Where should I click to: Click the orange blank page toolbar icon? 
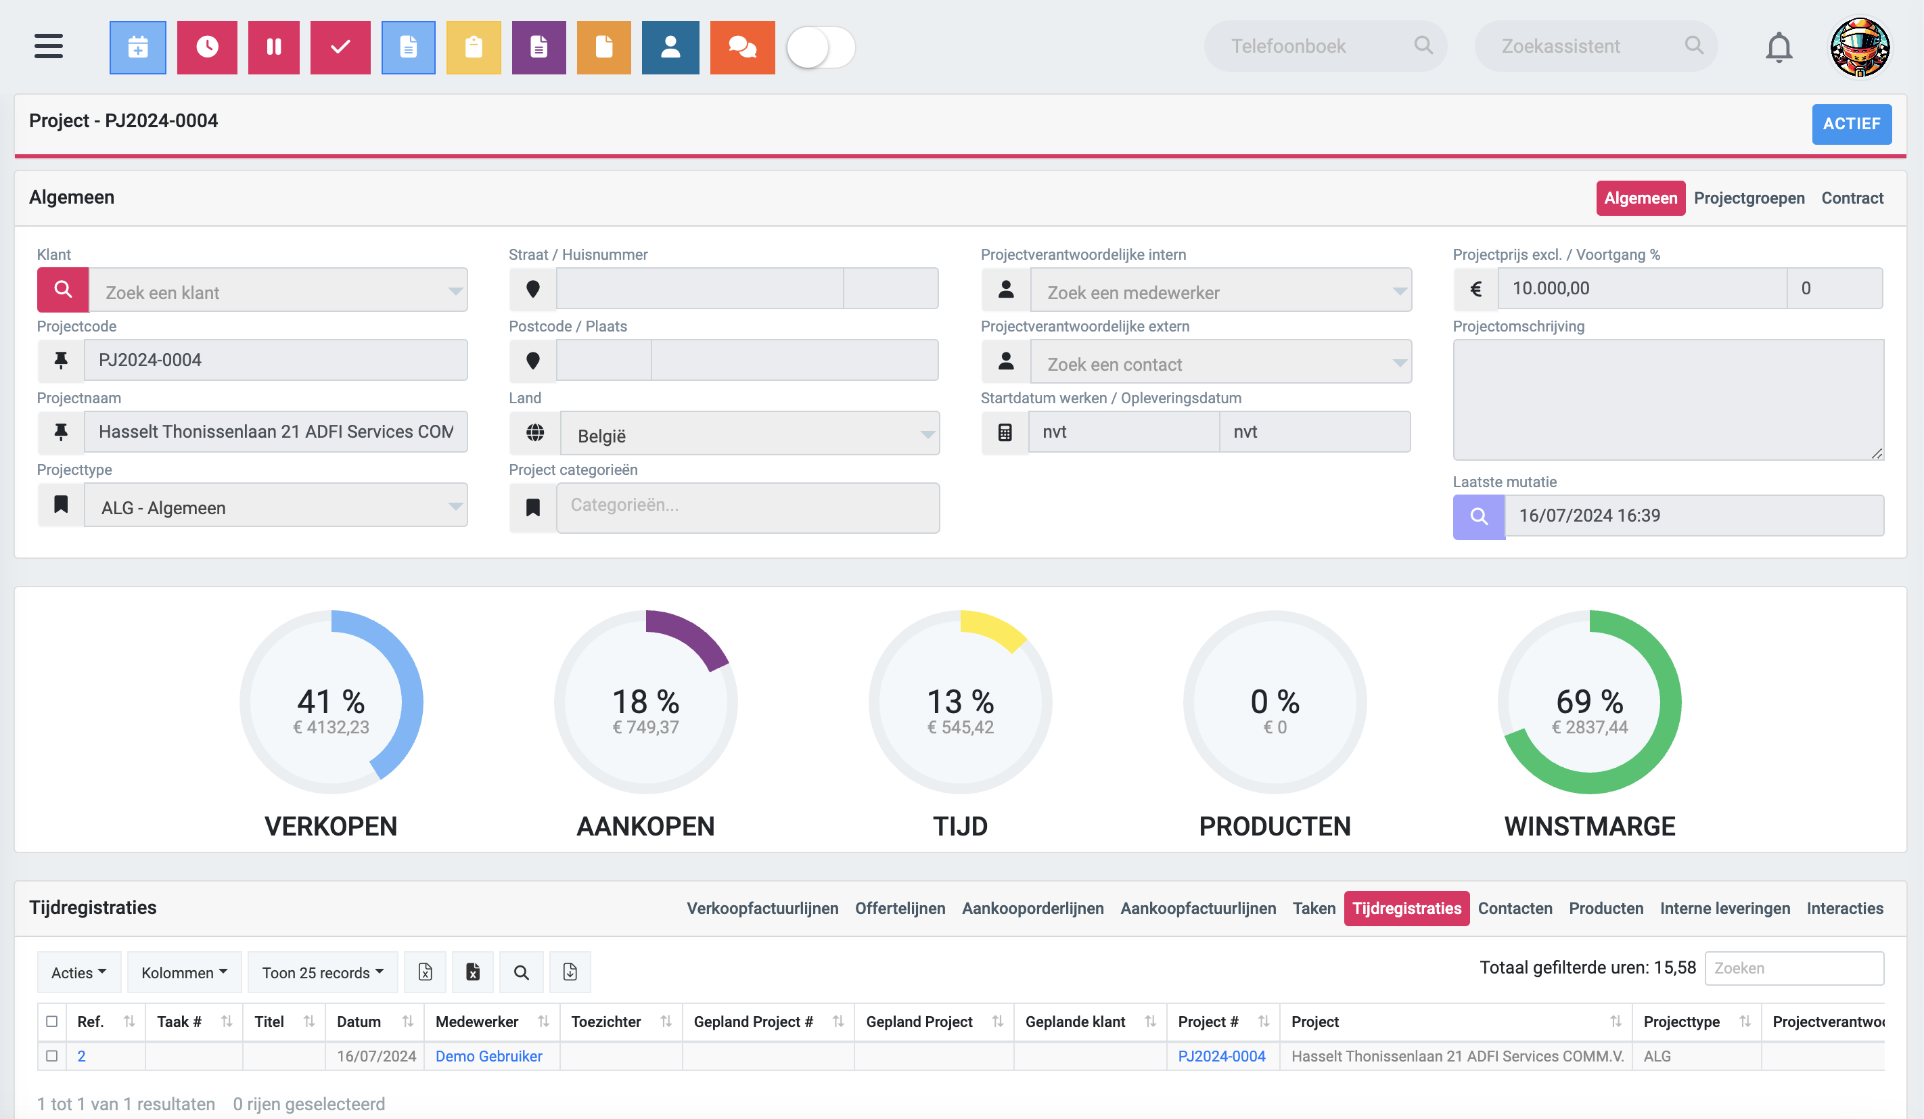click(x=604, y=47)
